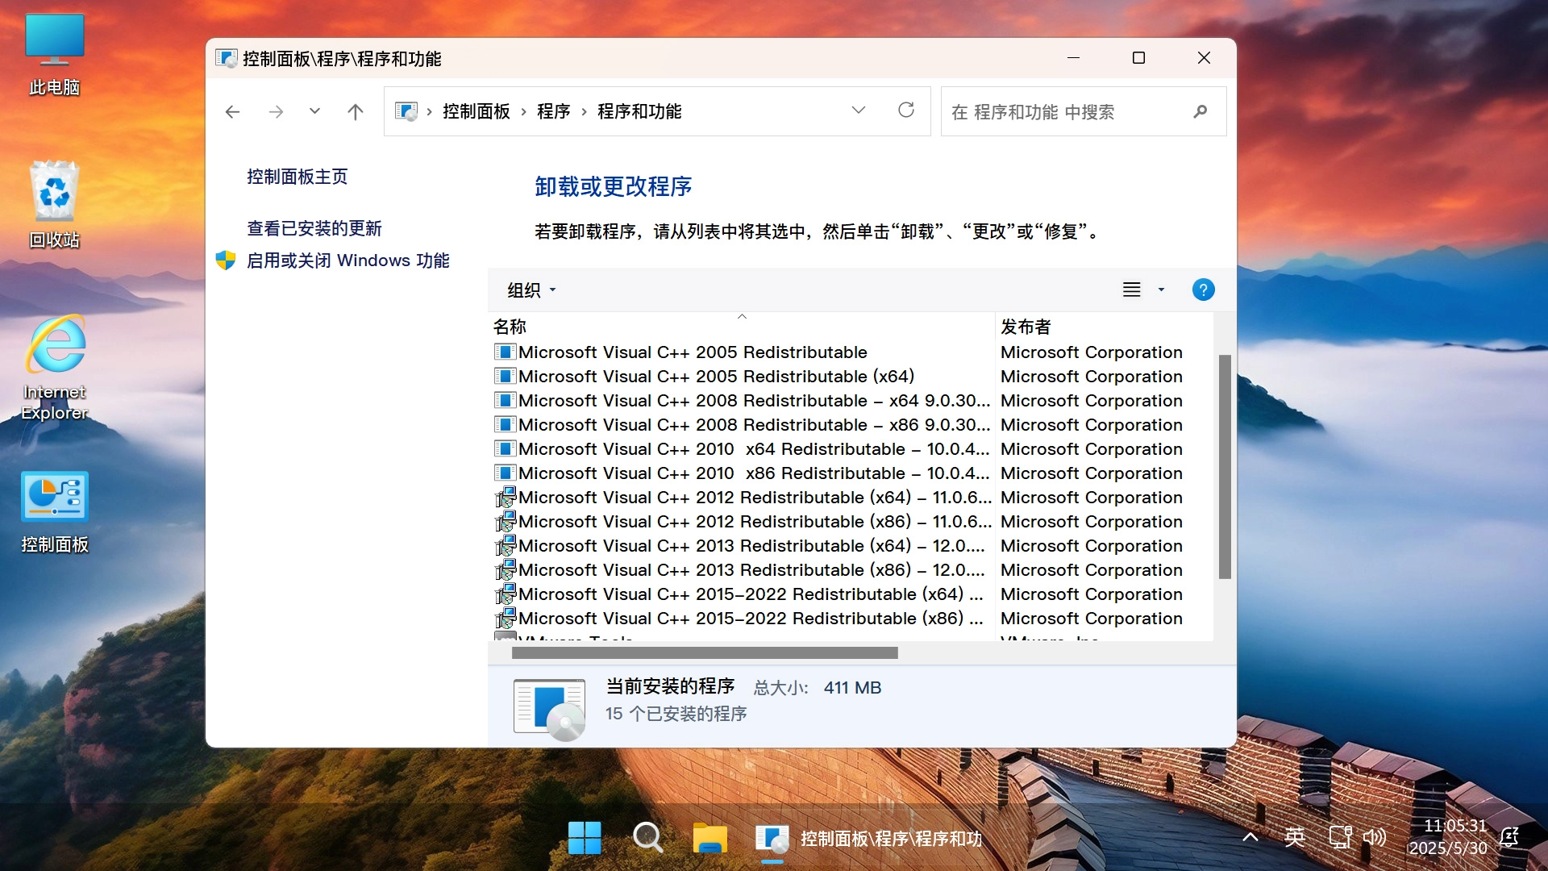Click the change view icon near 组织
This screenshot has width=1548, height=871.
tap(1133, 290)
